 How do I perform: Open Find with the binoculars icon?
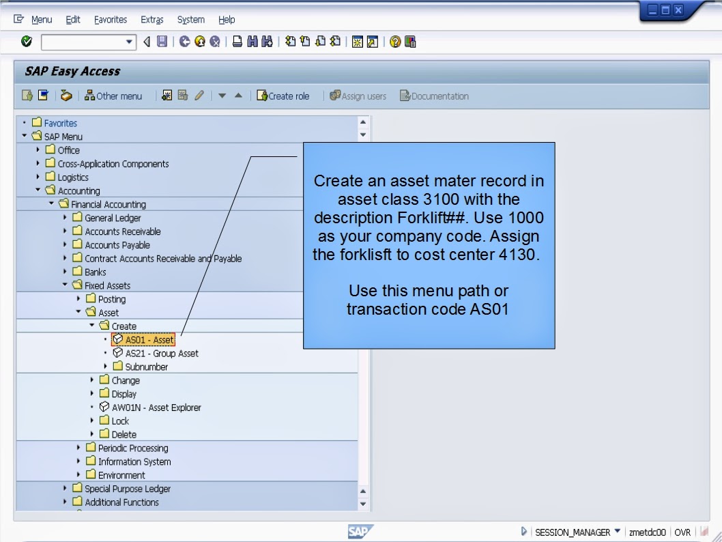252,42
